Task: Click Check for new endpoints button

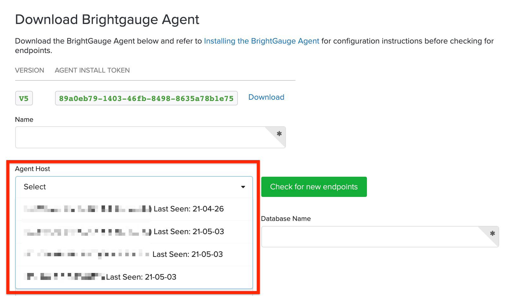Action: (x=314, y=187)
